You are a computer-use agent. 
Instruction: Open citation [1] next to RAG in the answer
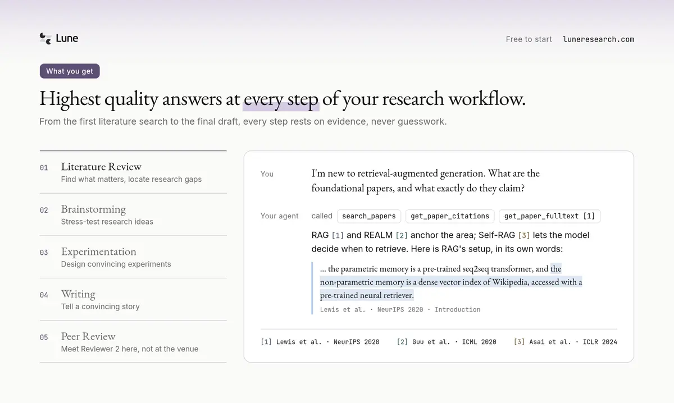(x=338, y=235)
